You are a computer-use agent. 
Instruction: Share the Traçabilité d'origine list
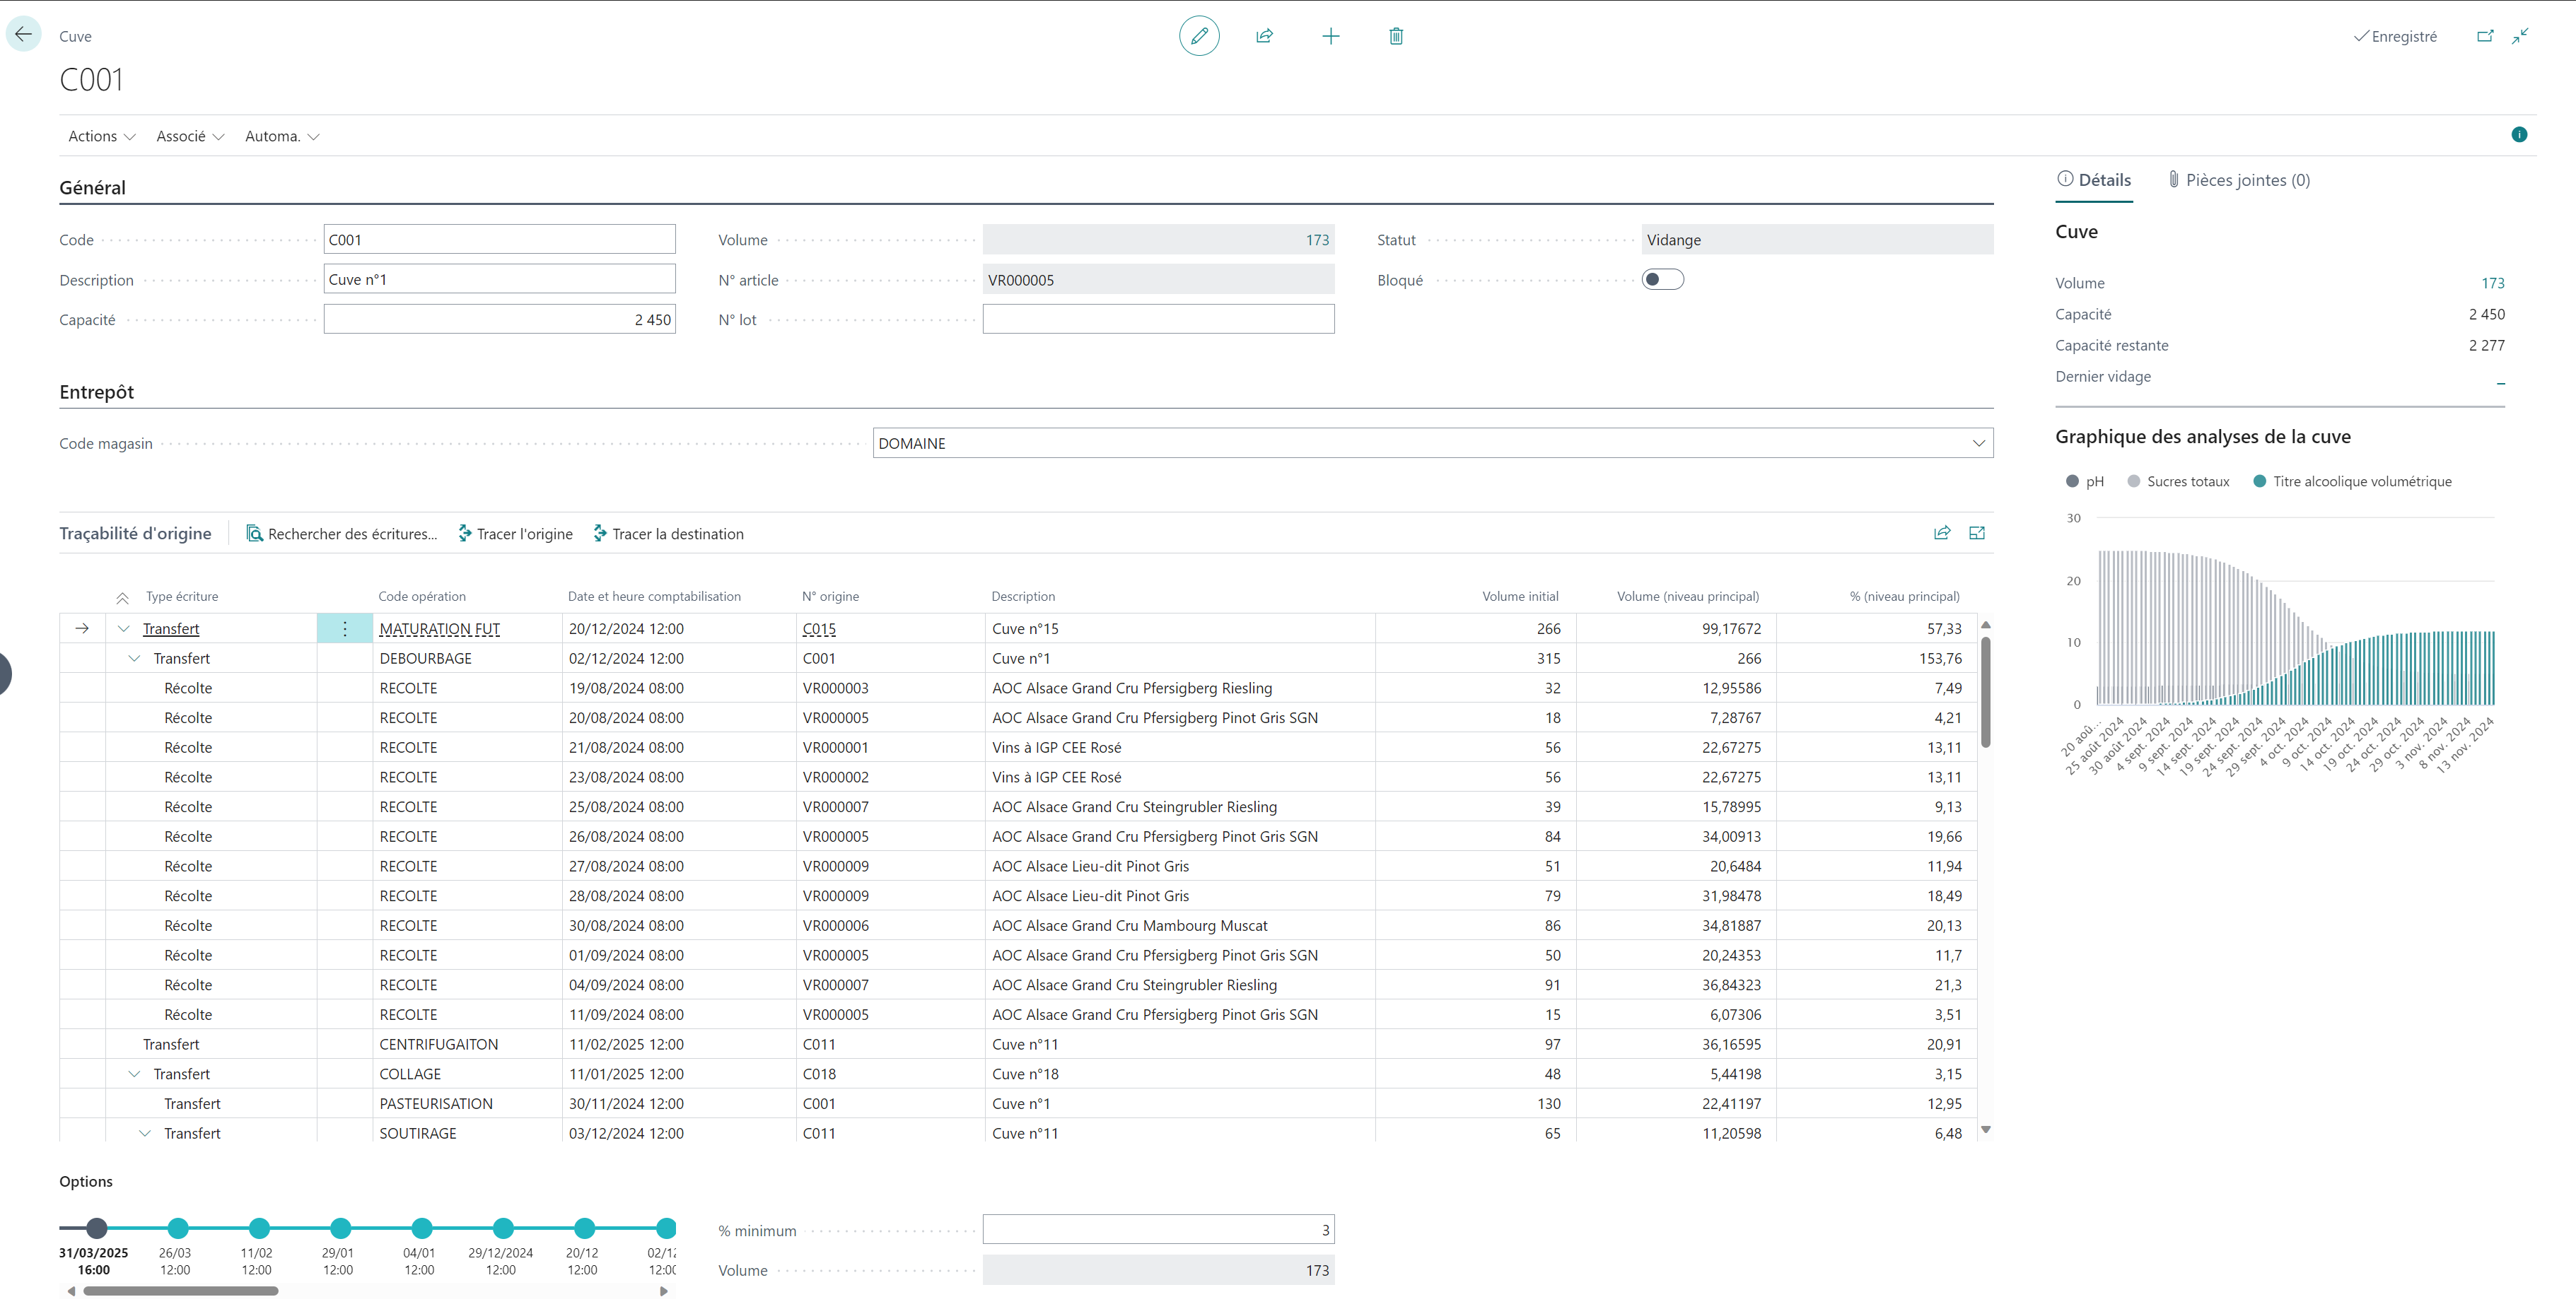point(1942,533)
